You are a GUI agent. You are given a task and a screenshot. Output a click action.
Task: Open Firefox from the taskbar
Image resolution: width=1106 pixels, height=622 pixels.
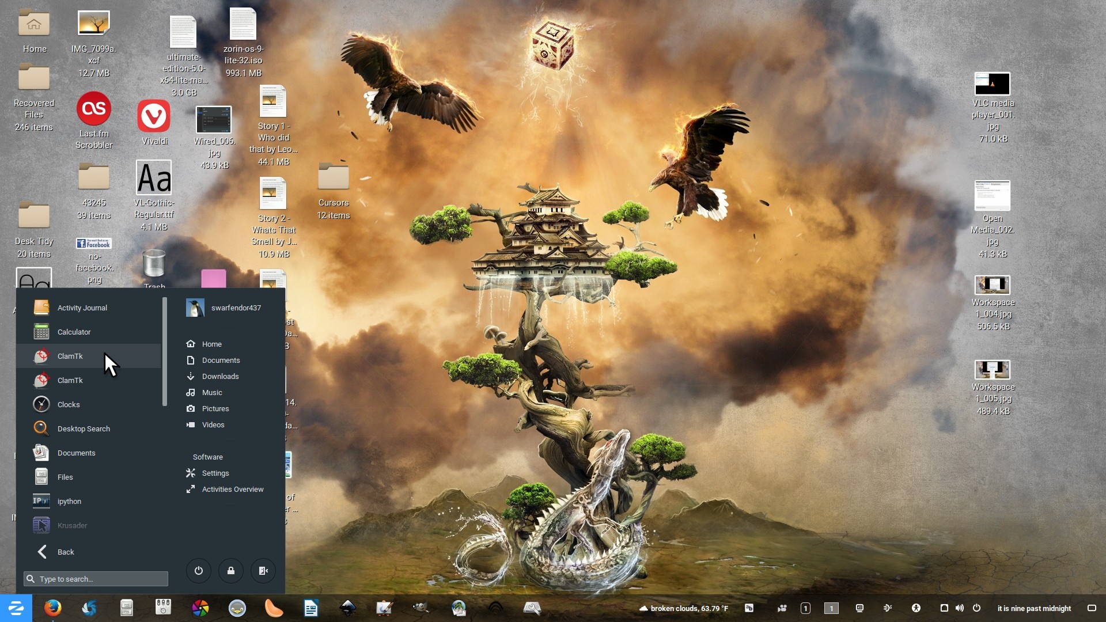coord(52,608)
